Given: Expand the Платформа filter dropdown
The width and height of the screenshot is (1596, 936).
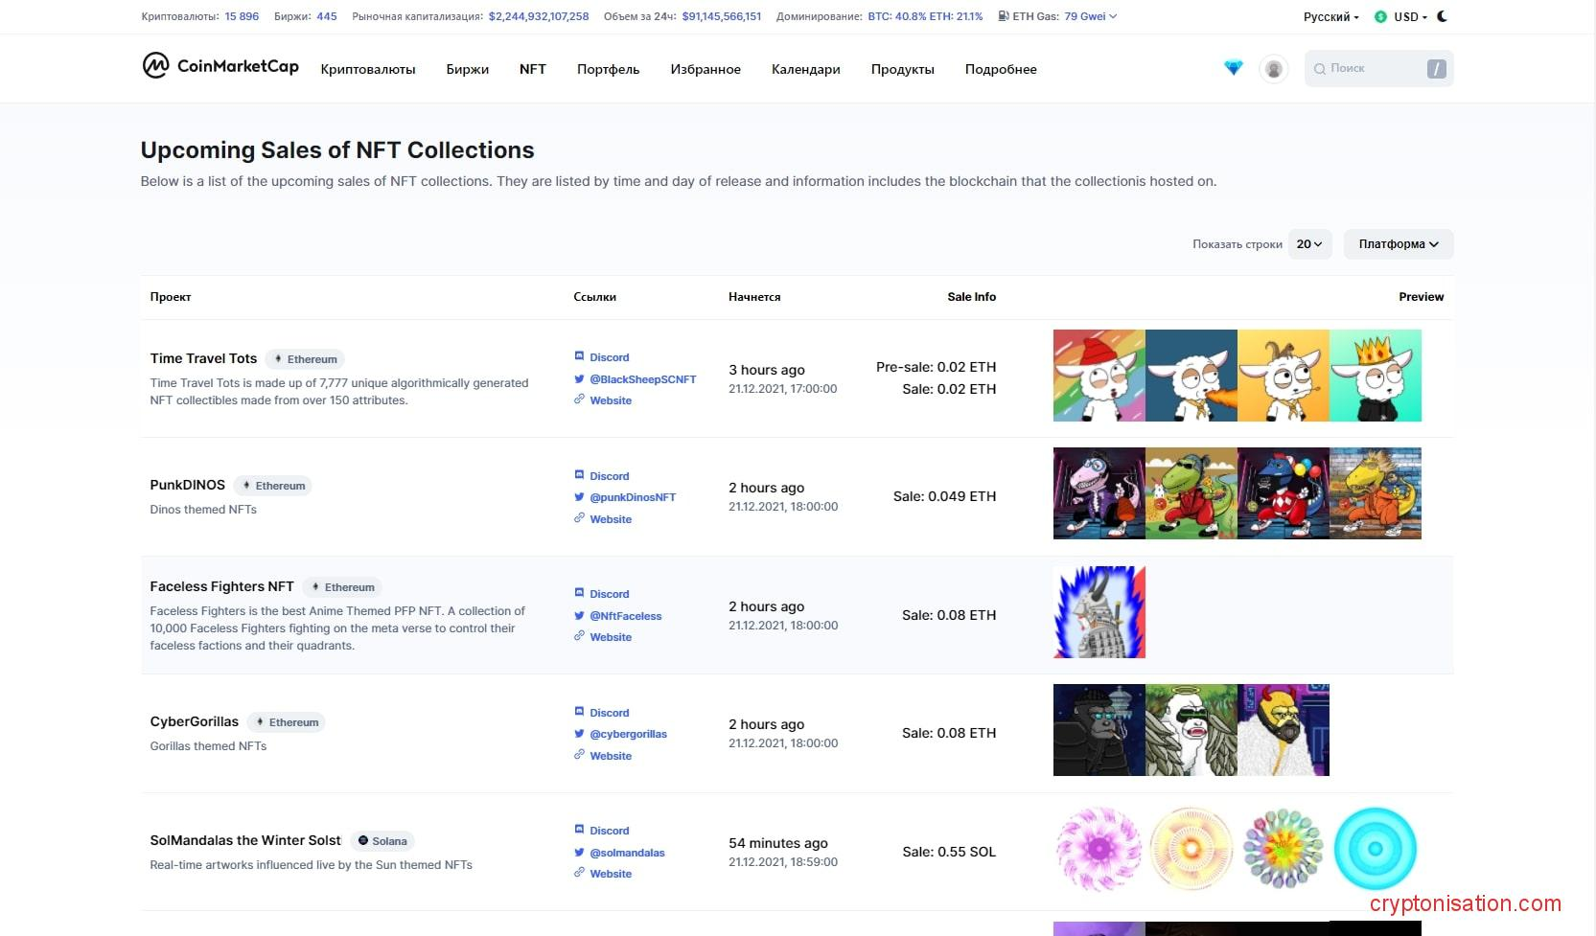Looking at the screenshot, I should [1398, 244].
